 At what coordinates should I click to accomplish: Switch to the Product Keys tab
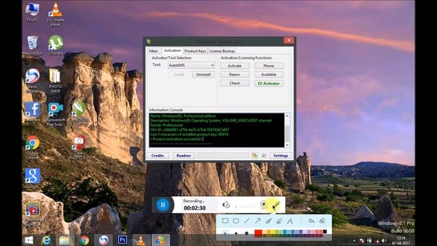195,51
